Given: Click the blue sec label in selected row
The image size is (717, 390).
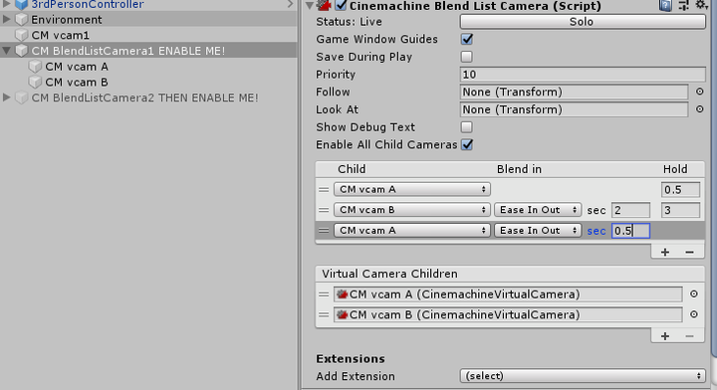Looking at the screenshot, I should (597, 231).
